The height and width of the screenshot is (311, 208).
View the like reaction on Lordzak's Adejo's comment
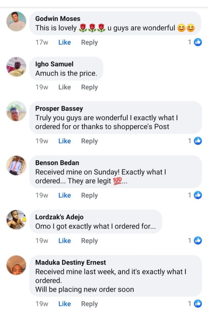pyautogui.click(x=198, y=241)
